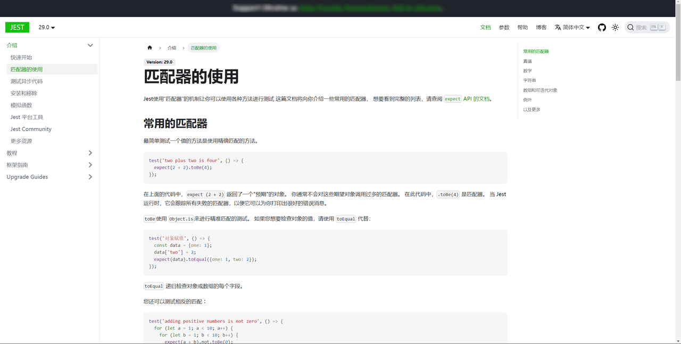This screenshot has width=681, height=344.
Task: Select 安装和移除 in the sidebar
Action: [52, 93]
